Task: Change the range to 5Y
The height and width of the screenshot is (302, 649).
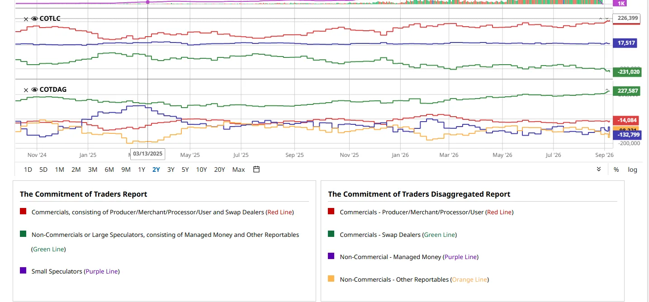Action: (x=185, y=170)
